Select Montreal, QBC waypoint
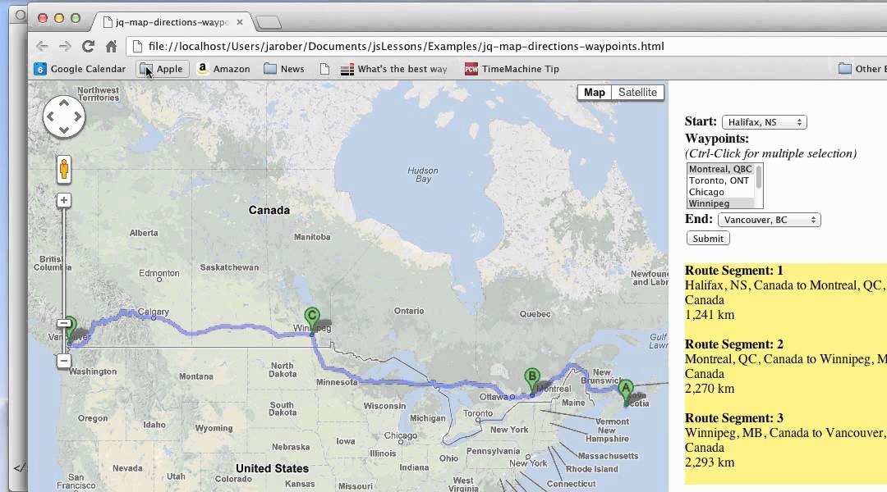The height and width of the screenshot is (492, 887). tap(720, 169)
